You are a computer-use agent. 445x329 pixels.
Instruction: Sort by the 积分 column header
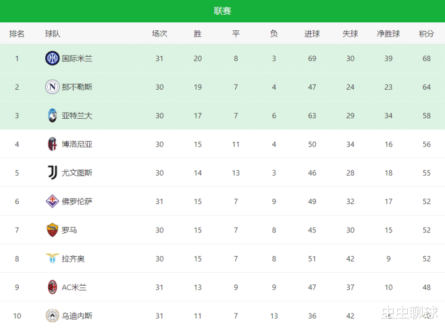(426, 34)
